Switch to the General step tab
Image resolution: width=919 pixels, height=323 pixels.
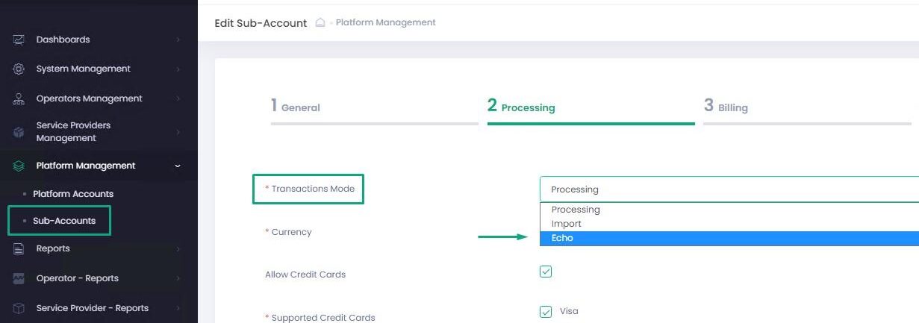pos(296,107)
